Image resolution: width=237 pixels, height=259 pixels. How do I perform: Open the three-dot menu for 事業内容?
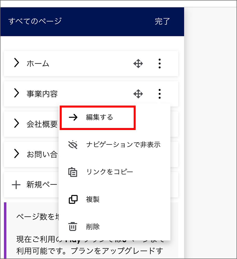tap(160, 94)
